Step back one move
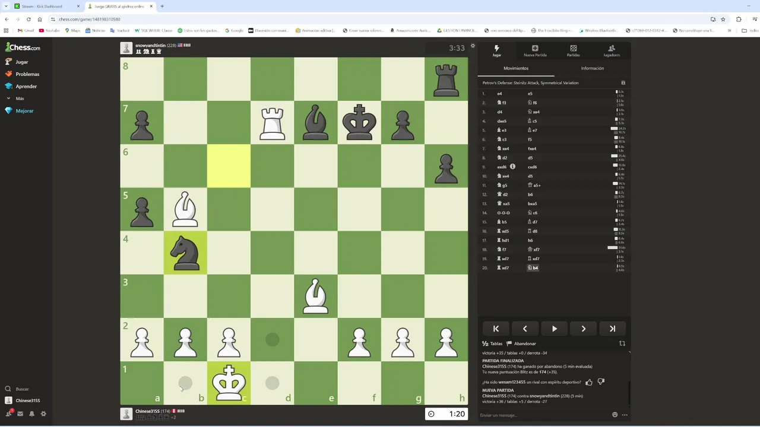 pyautogui.click(x=525, y=329)
